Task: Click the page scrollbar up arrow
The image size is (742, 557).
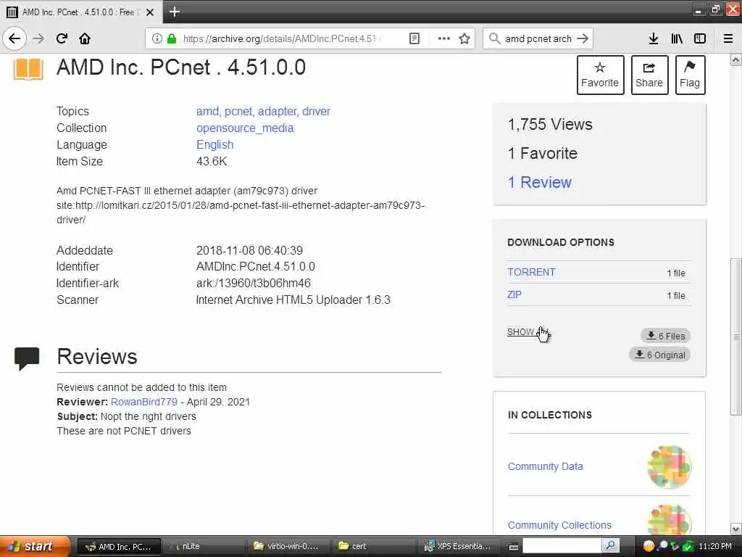Action: (x=735, y=60)
